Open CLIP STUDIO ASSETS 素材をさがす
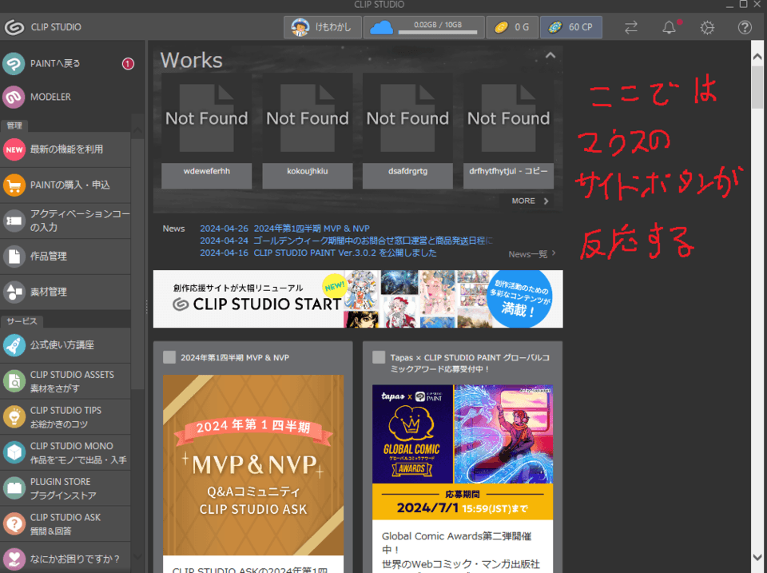This screenshot has height=573, width=767. click(x=66, y=381)
